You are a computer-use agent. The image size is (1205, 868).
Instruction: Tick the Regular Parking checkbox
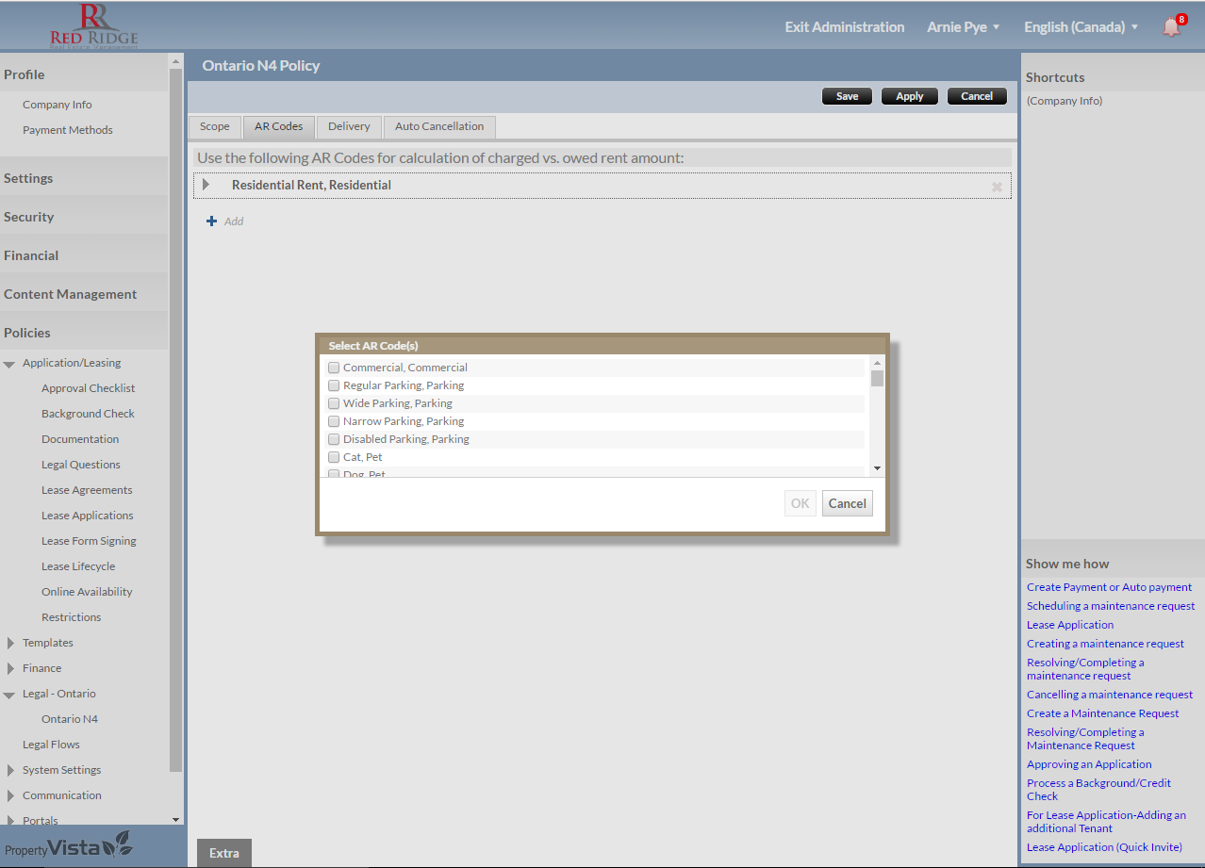[334, 385]
